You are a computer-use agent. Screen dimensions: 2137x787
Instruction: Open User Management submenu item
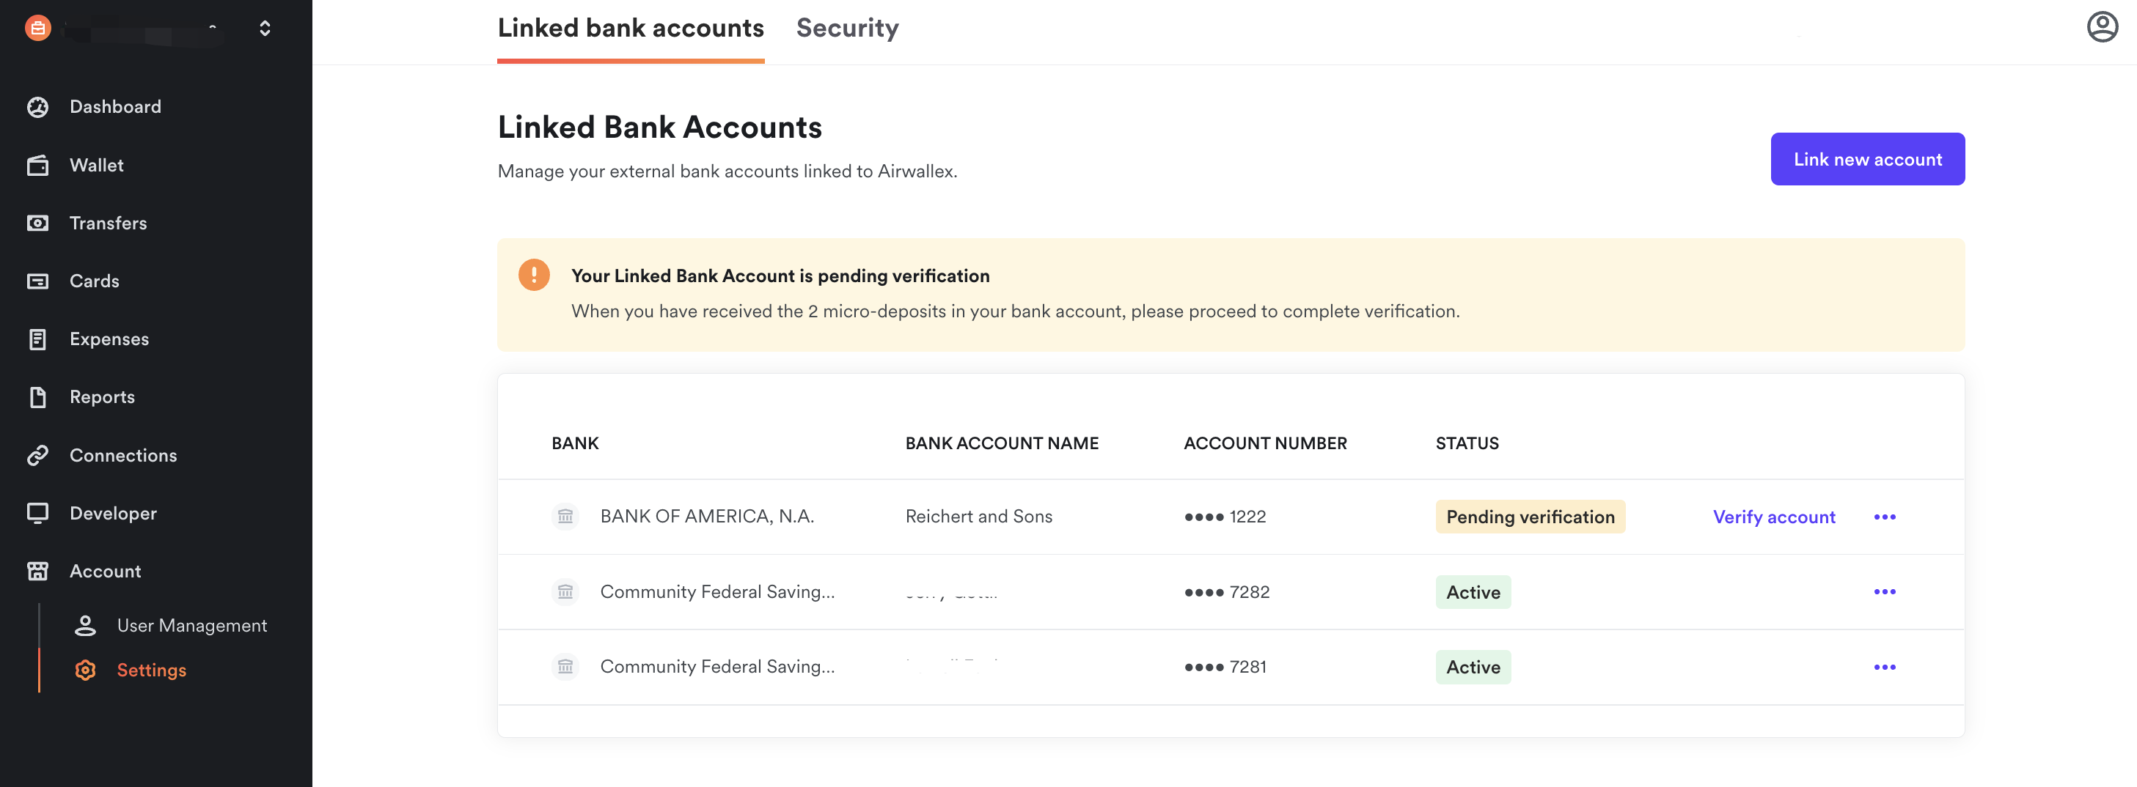(191, 625)
